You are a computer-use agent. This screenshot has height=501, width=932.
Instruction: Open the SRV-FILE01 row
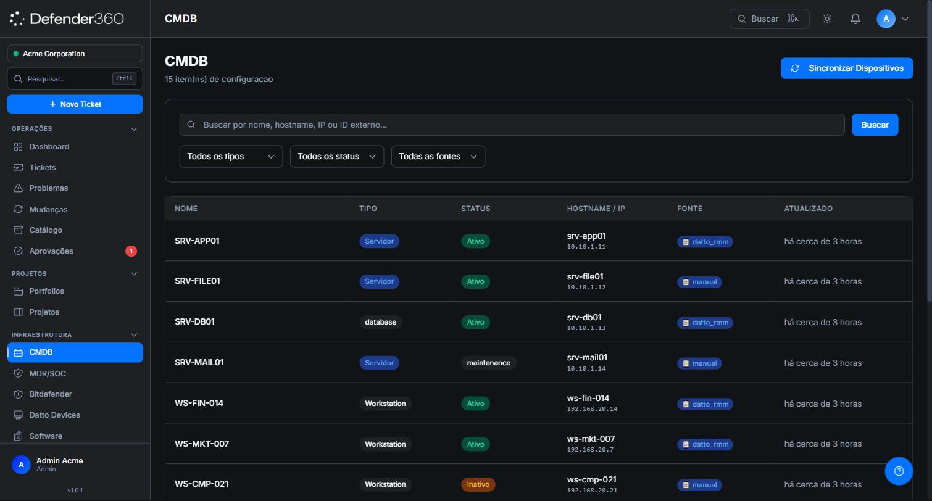(x=538, y=281)
